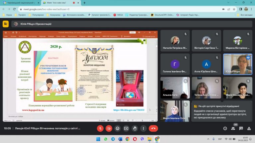Close the Meet browser tab
255x143 pixels.
pos(78,3)
